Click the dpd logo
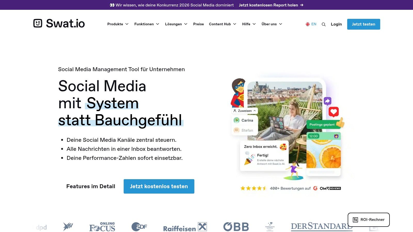 pyautogui.click(x=41, y=227)
